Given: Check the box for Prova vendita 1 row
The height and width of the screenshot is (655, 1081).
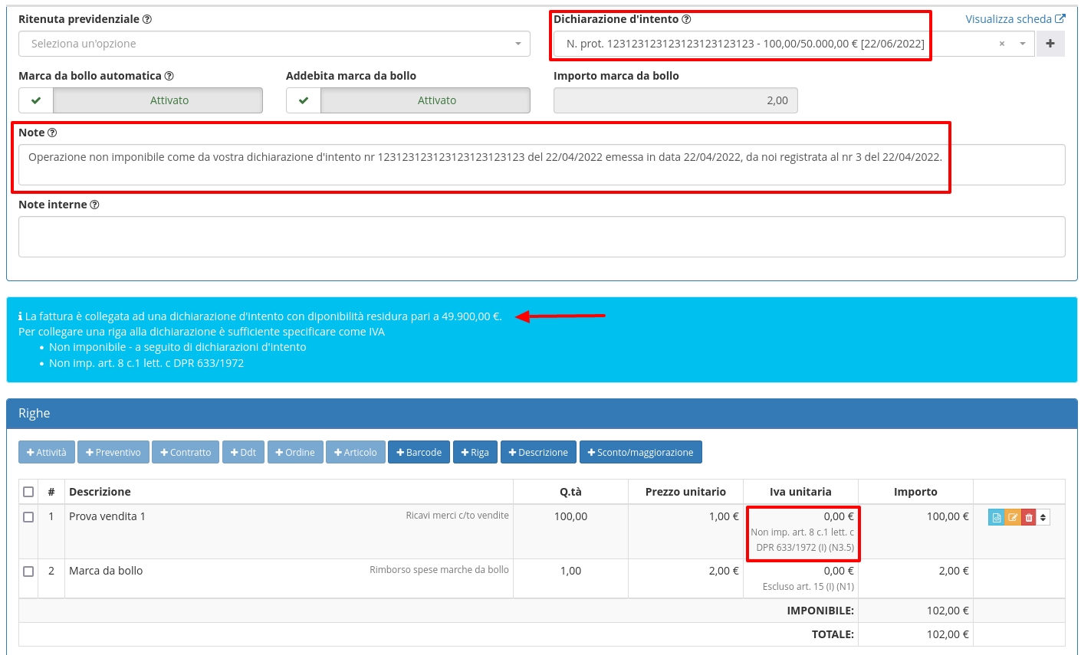Looking at the screenshot, I should click(28, 517).
